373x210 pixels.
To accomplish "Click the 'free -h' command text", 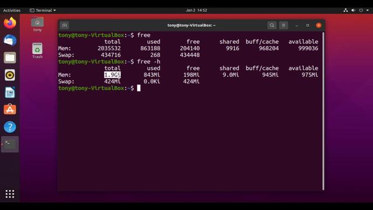I will click(149, 62).
